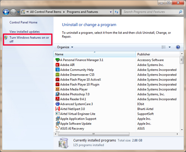Click the Control Panel address bar icon

23,12
